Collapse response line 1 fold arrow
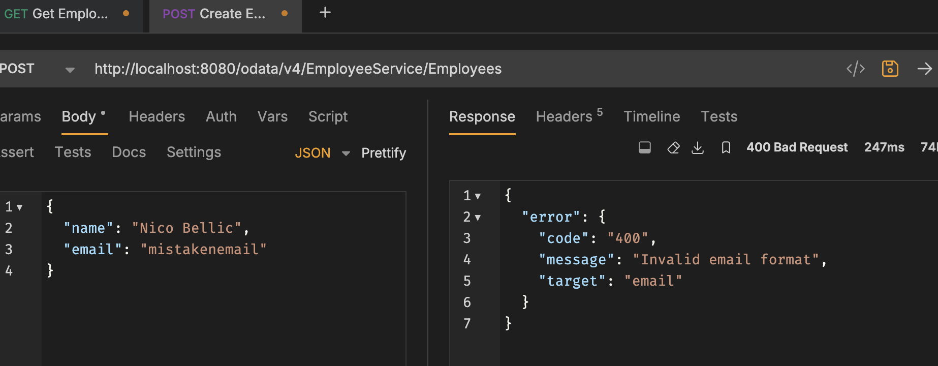This screenshot has height=366, width=938. pos(478,196)
